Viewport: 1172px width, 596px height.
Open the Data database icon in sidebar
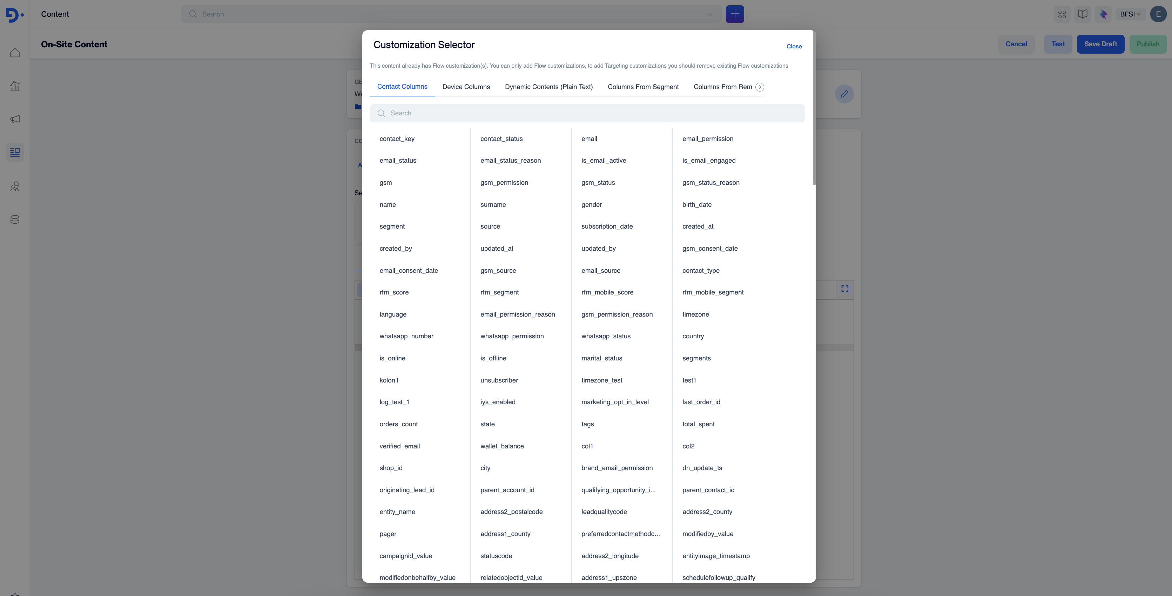coord(15,219)
